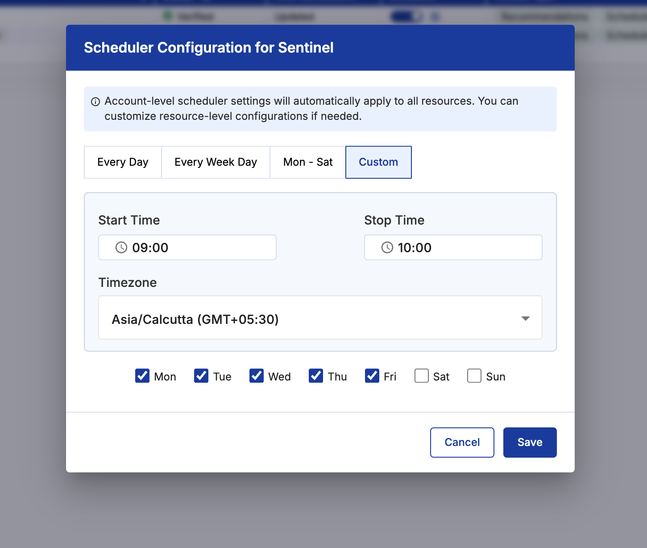Click the info icon in the notice banner
647x548 pixels.
coord(95,102)
